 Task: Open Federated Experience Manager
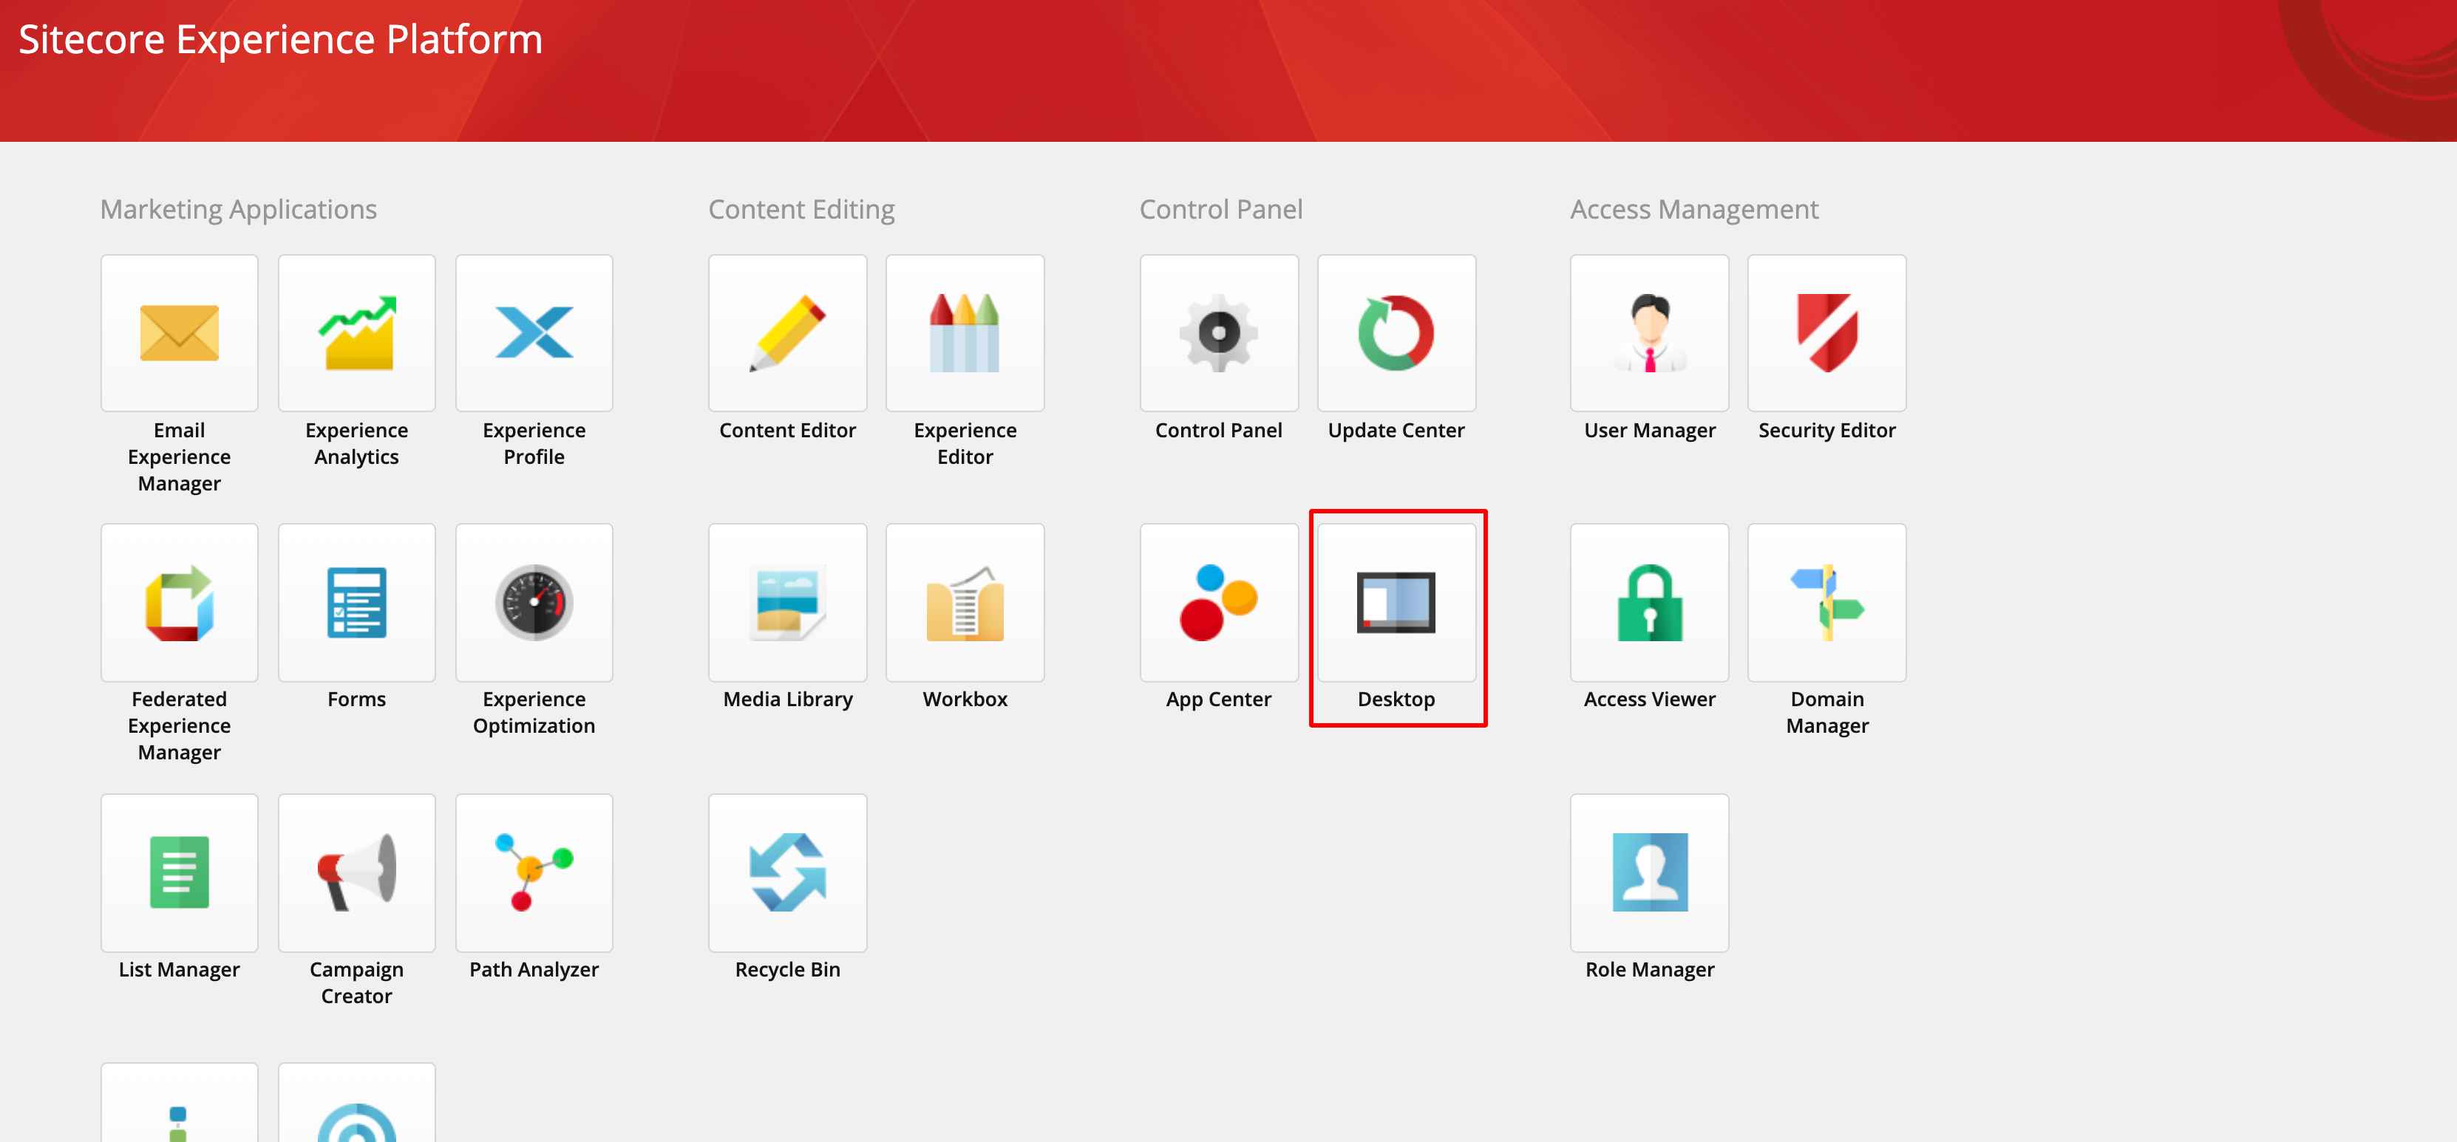coord(180,601)
